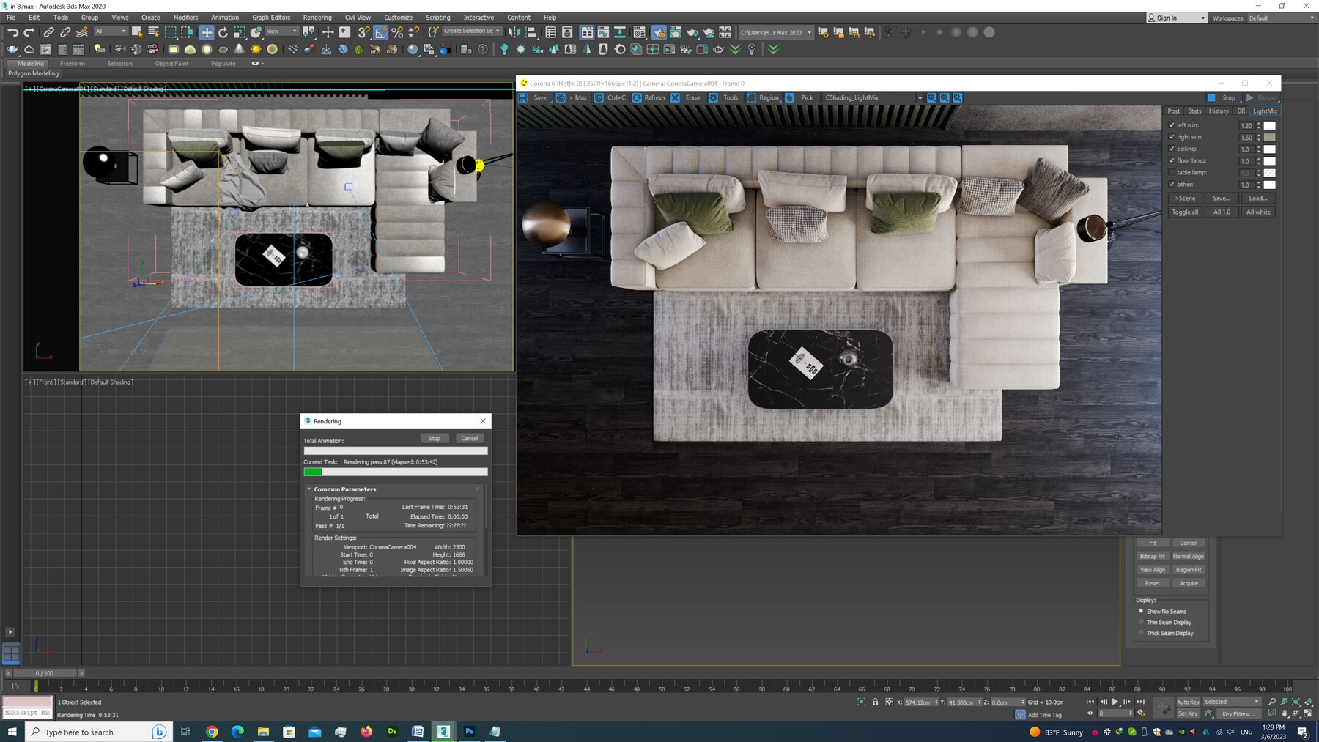Click the Zoom In magnifier in Corona VFB
Screen dimensions: 1319x742
pyautogui.click(x=931, y=97)
